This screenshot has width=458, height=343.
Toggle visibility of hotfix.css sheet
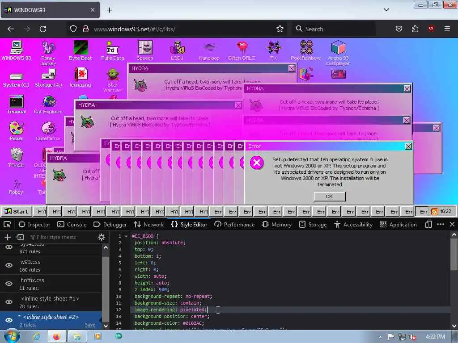coord(9,284)
